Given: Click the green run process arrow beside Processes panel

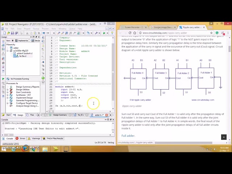Looking at the screenshot, I should tap(3, 79).
